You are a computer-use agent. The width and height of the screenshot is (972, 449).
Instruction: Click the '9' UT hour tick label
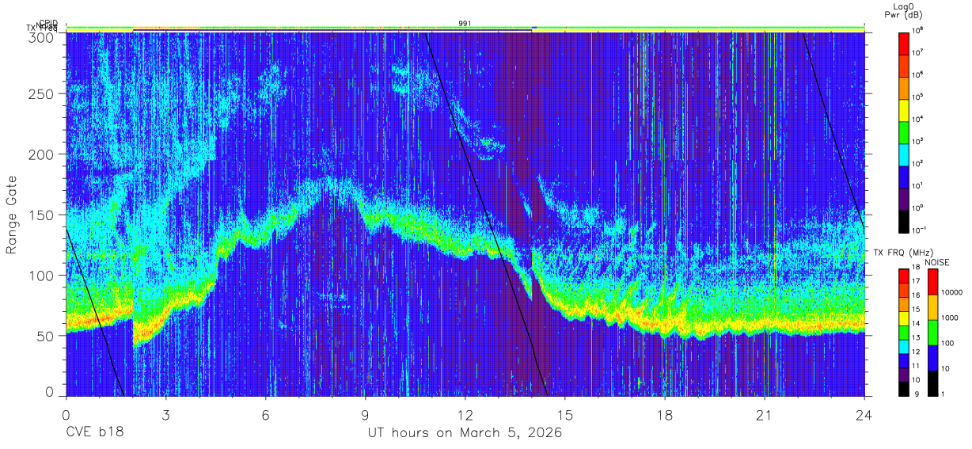(365, 414)
